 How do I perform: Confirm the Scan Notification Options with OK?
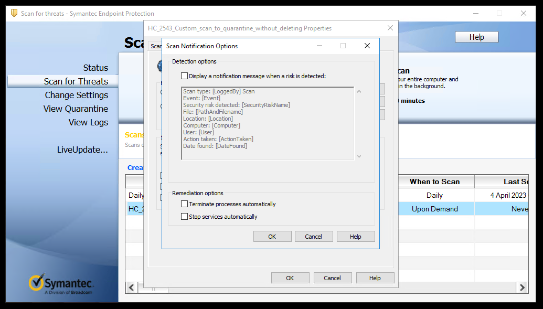[x=272, y=236]
